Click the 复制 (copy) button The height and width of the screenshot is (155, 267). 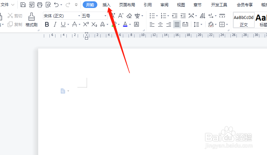pos(15,24)
